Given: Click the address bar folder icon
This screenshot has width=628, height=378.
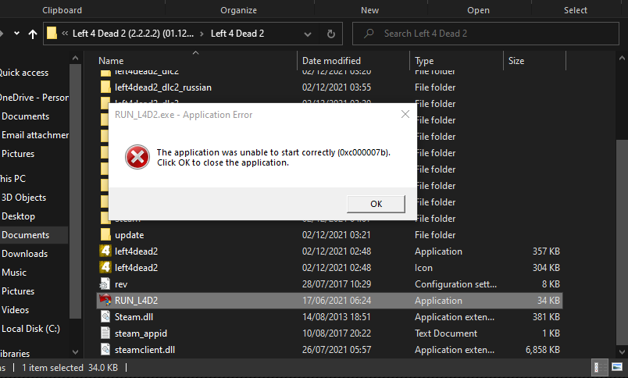Looking at the screenshot, I should click(x=52, y=34).
